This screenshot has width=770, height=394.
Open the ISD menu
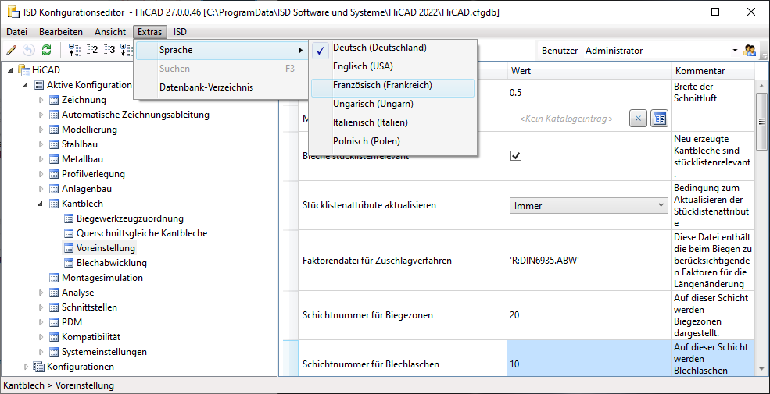[x=180, y=32]
